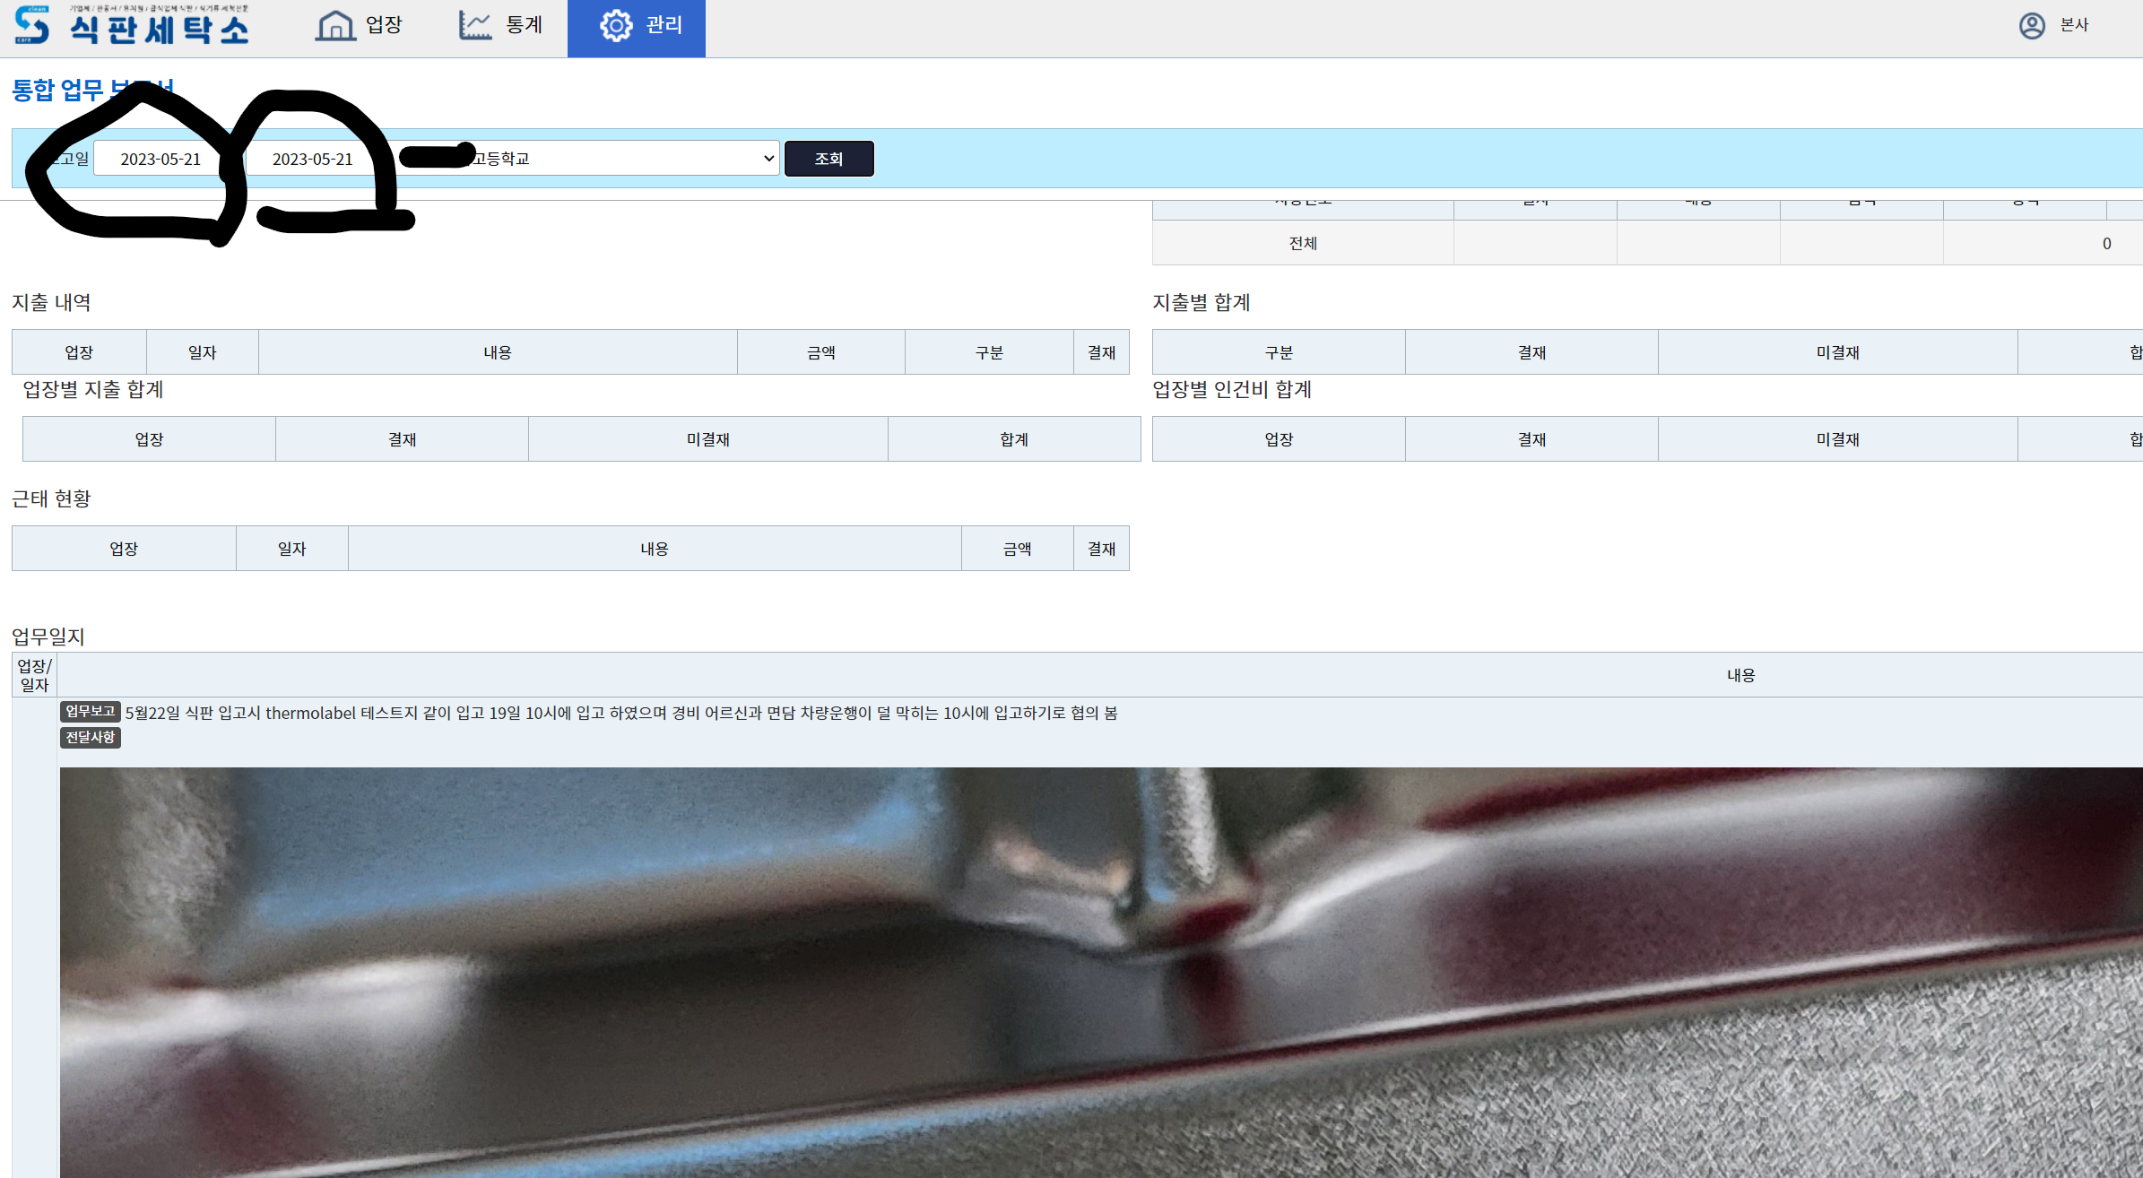The width and height of the screenshot is (2143, 1178).
Task: Click the 지출별 합계 heading
Action: (x=1202, y=303)
